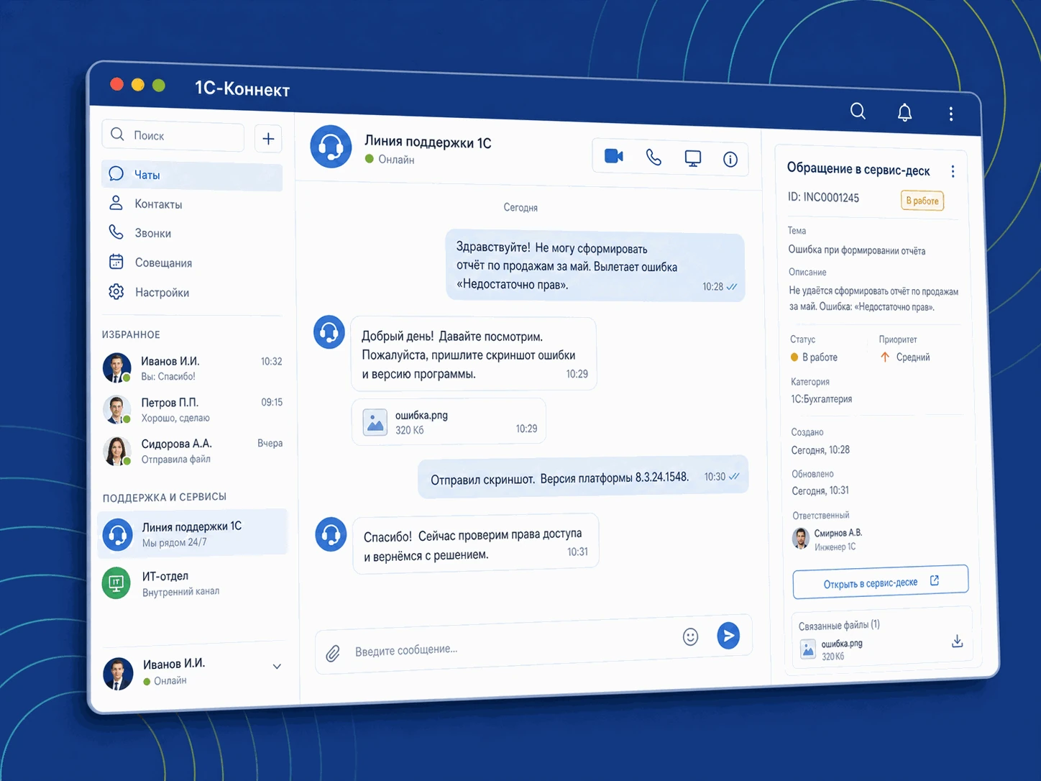1041x781 pixels.
Task: Start a new chat with the plus button
Action: (x=268, y=138)
